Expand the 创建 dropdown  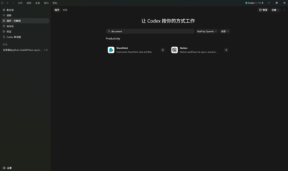coord(275,10)
